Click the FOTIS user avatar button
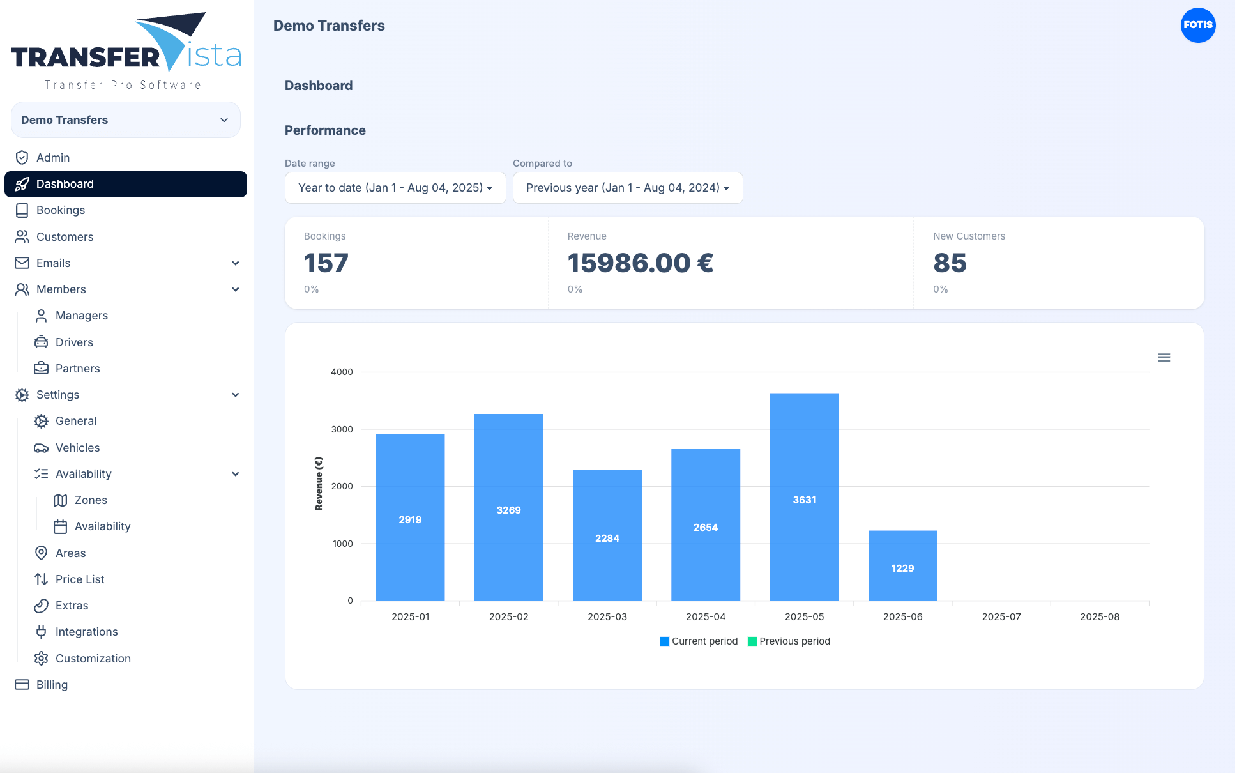The image size is (1237, 773). pos(1197,26)
